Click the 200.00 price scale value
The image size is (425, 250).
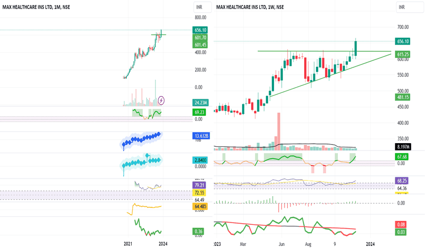[x=200, y=70]
